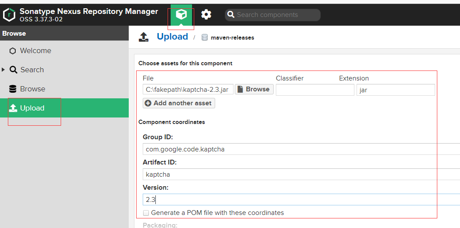Click the Upload breadcrumb link
This screenshot has width=460, height=228.
tap(172, 37)
